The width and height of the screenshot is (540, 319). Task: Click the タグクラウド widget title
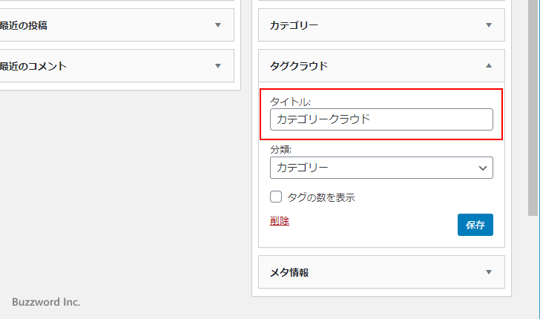point(299,66)
